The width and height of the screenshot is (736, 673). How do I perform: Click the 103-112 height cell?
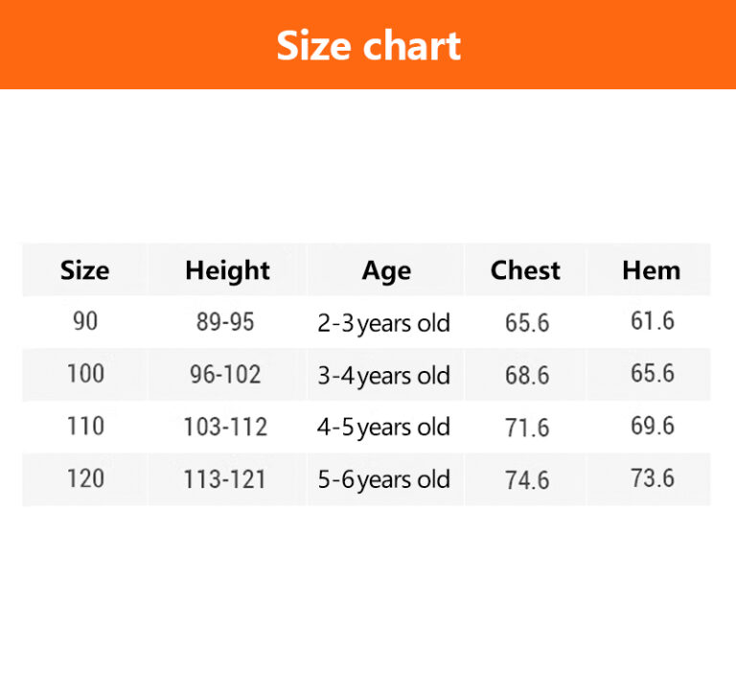[225, 427]
